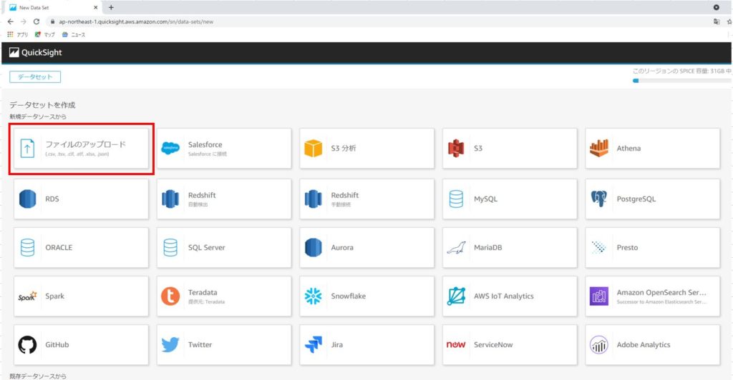Pick the Redshift 手動接続 icon
Screen dimensions: 733x380
pos(314,199)
